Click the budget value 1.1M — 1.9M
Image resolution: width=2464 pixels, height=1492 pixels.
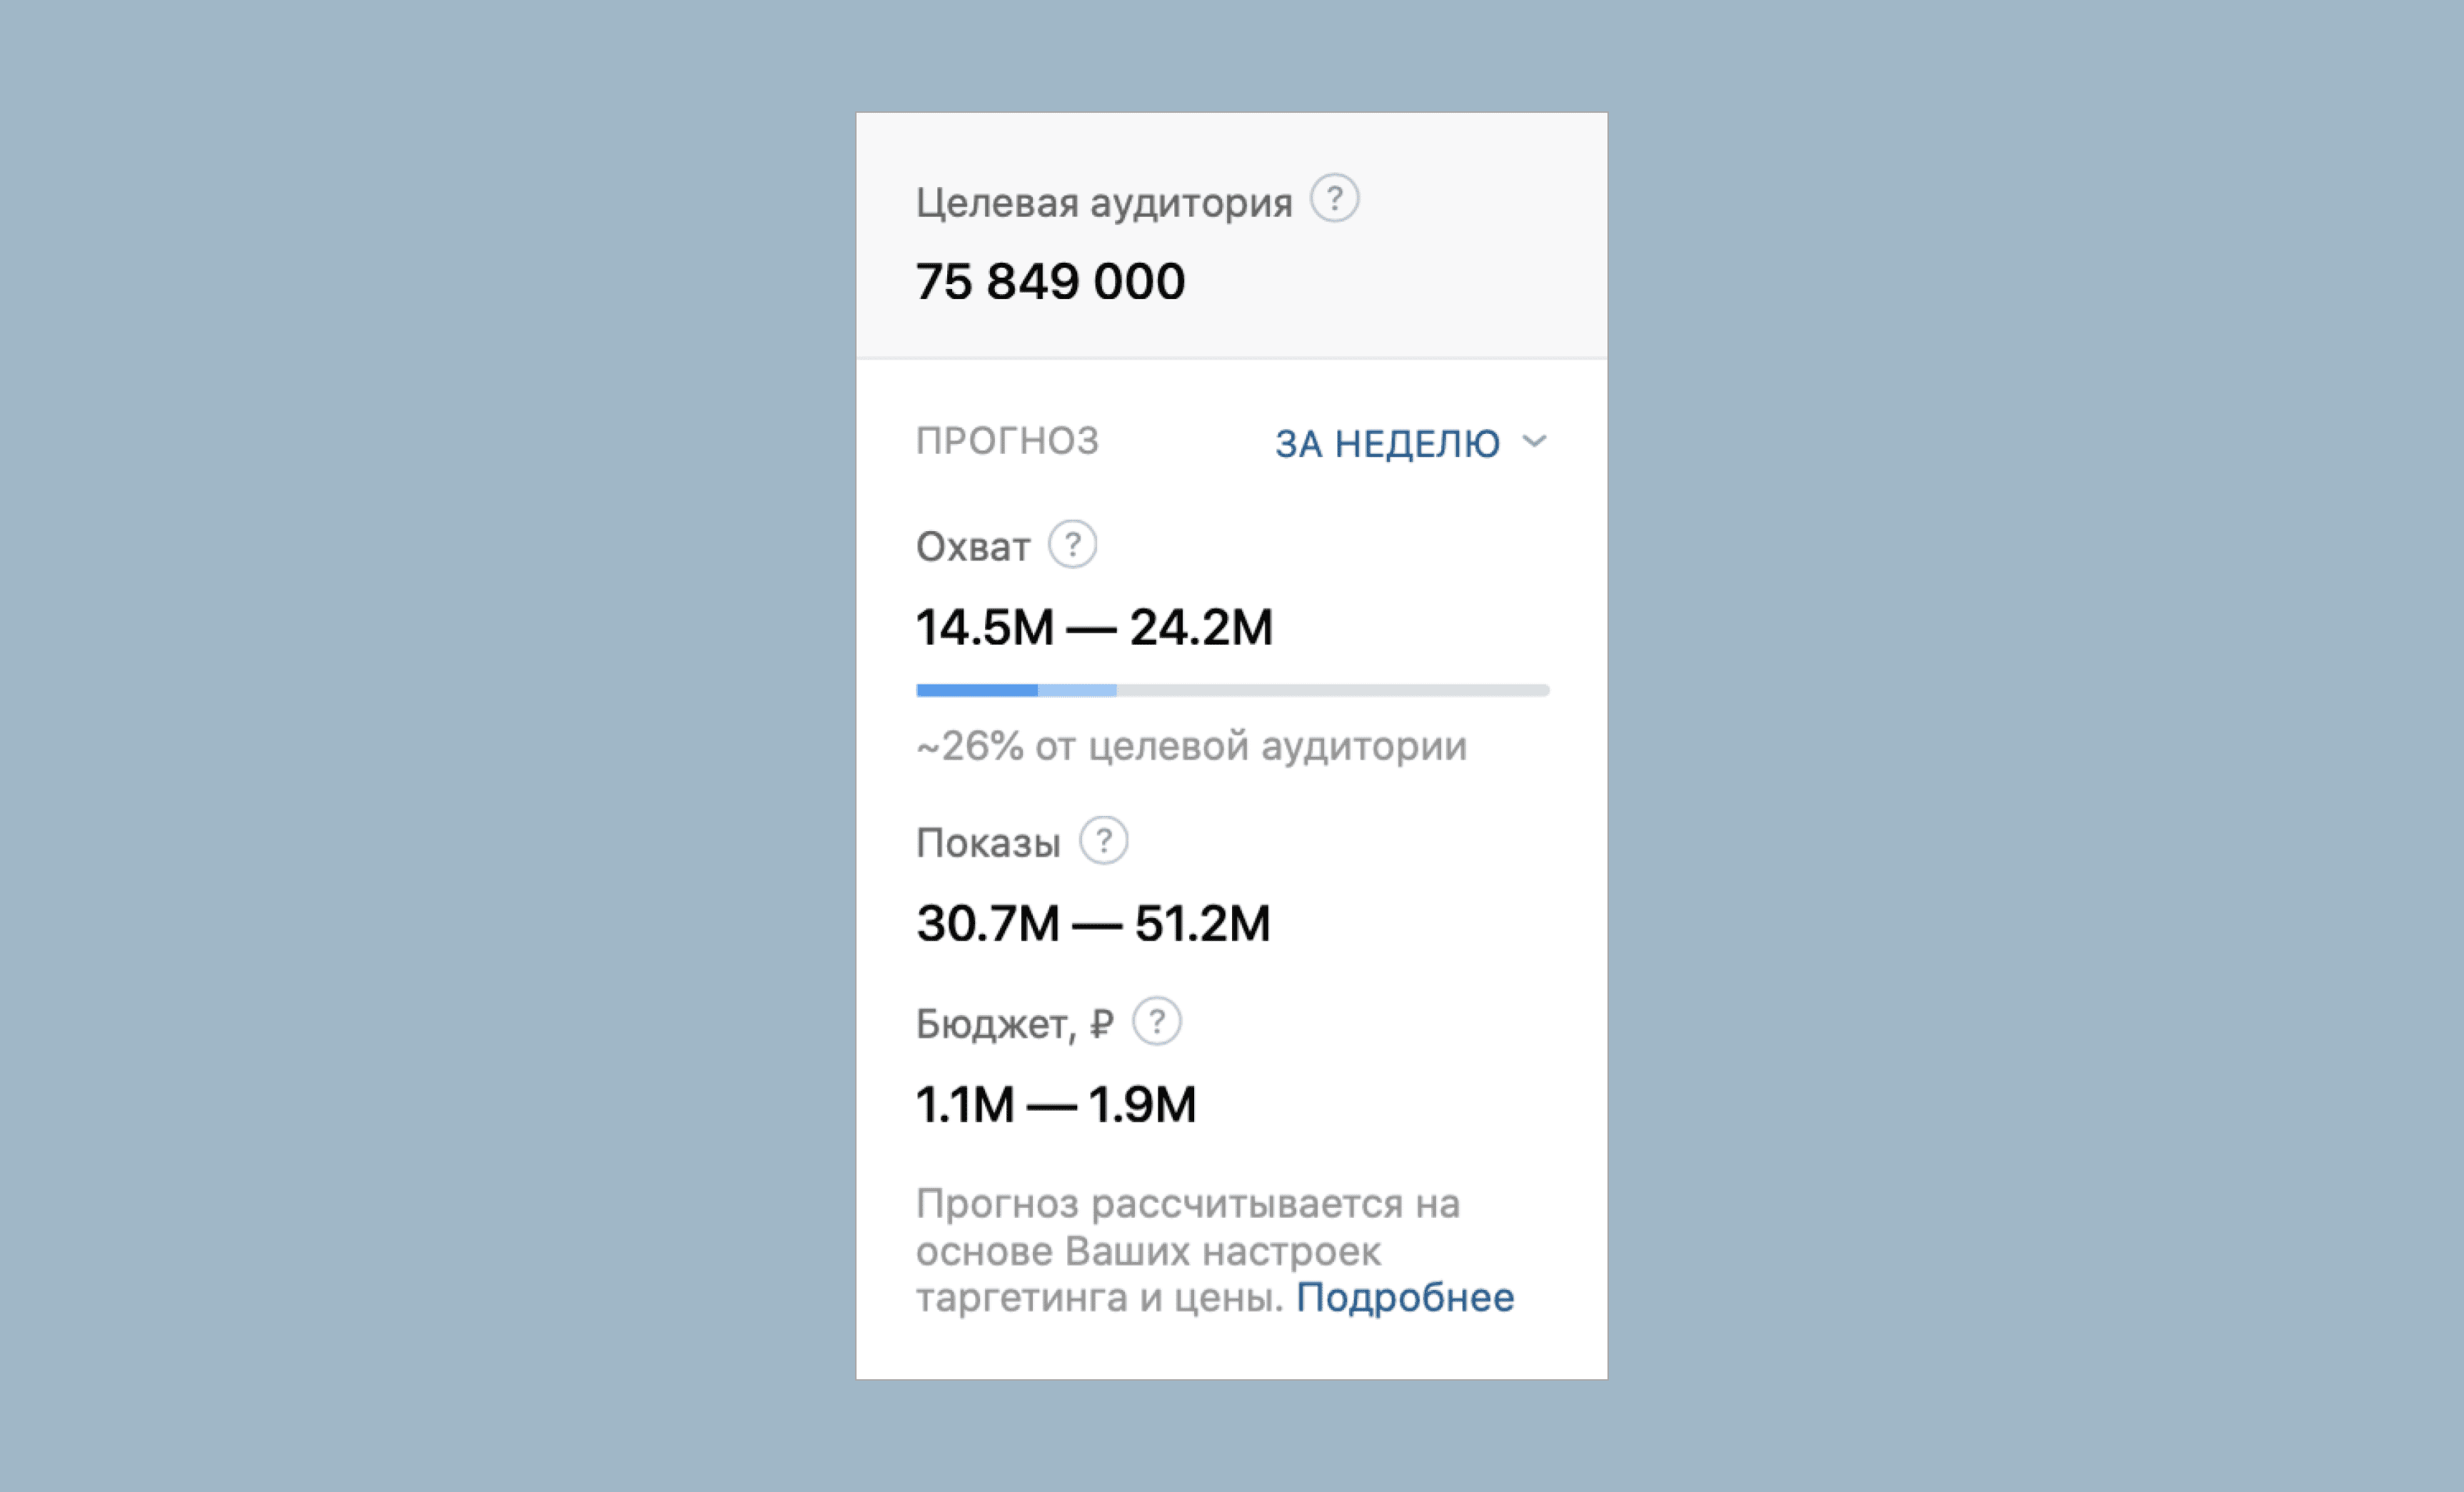1056,1105
